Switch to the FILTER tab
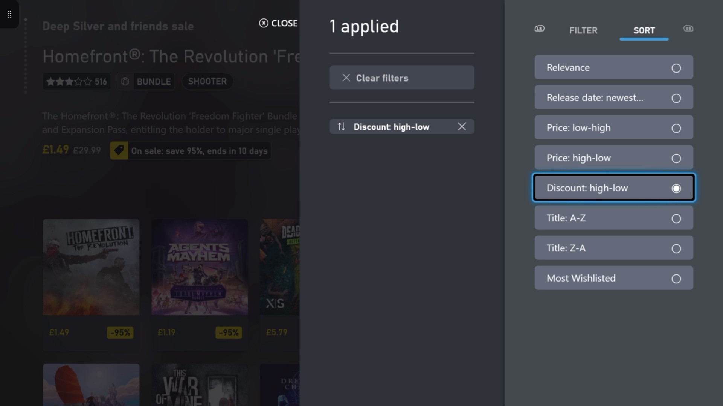 point(583,30)
